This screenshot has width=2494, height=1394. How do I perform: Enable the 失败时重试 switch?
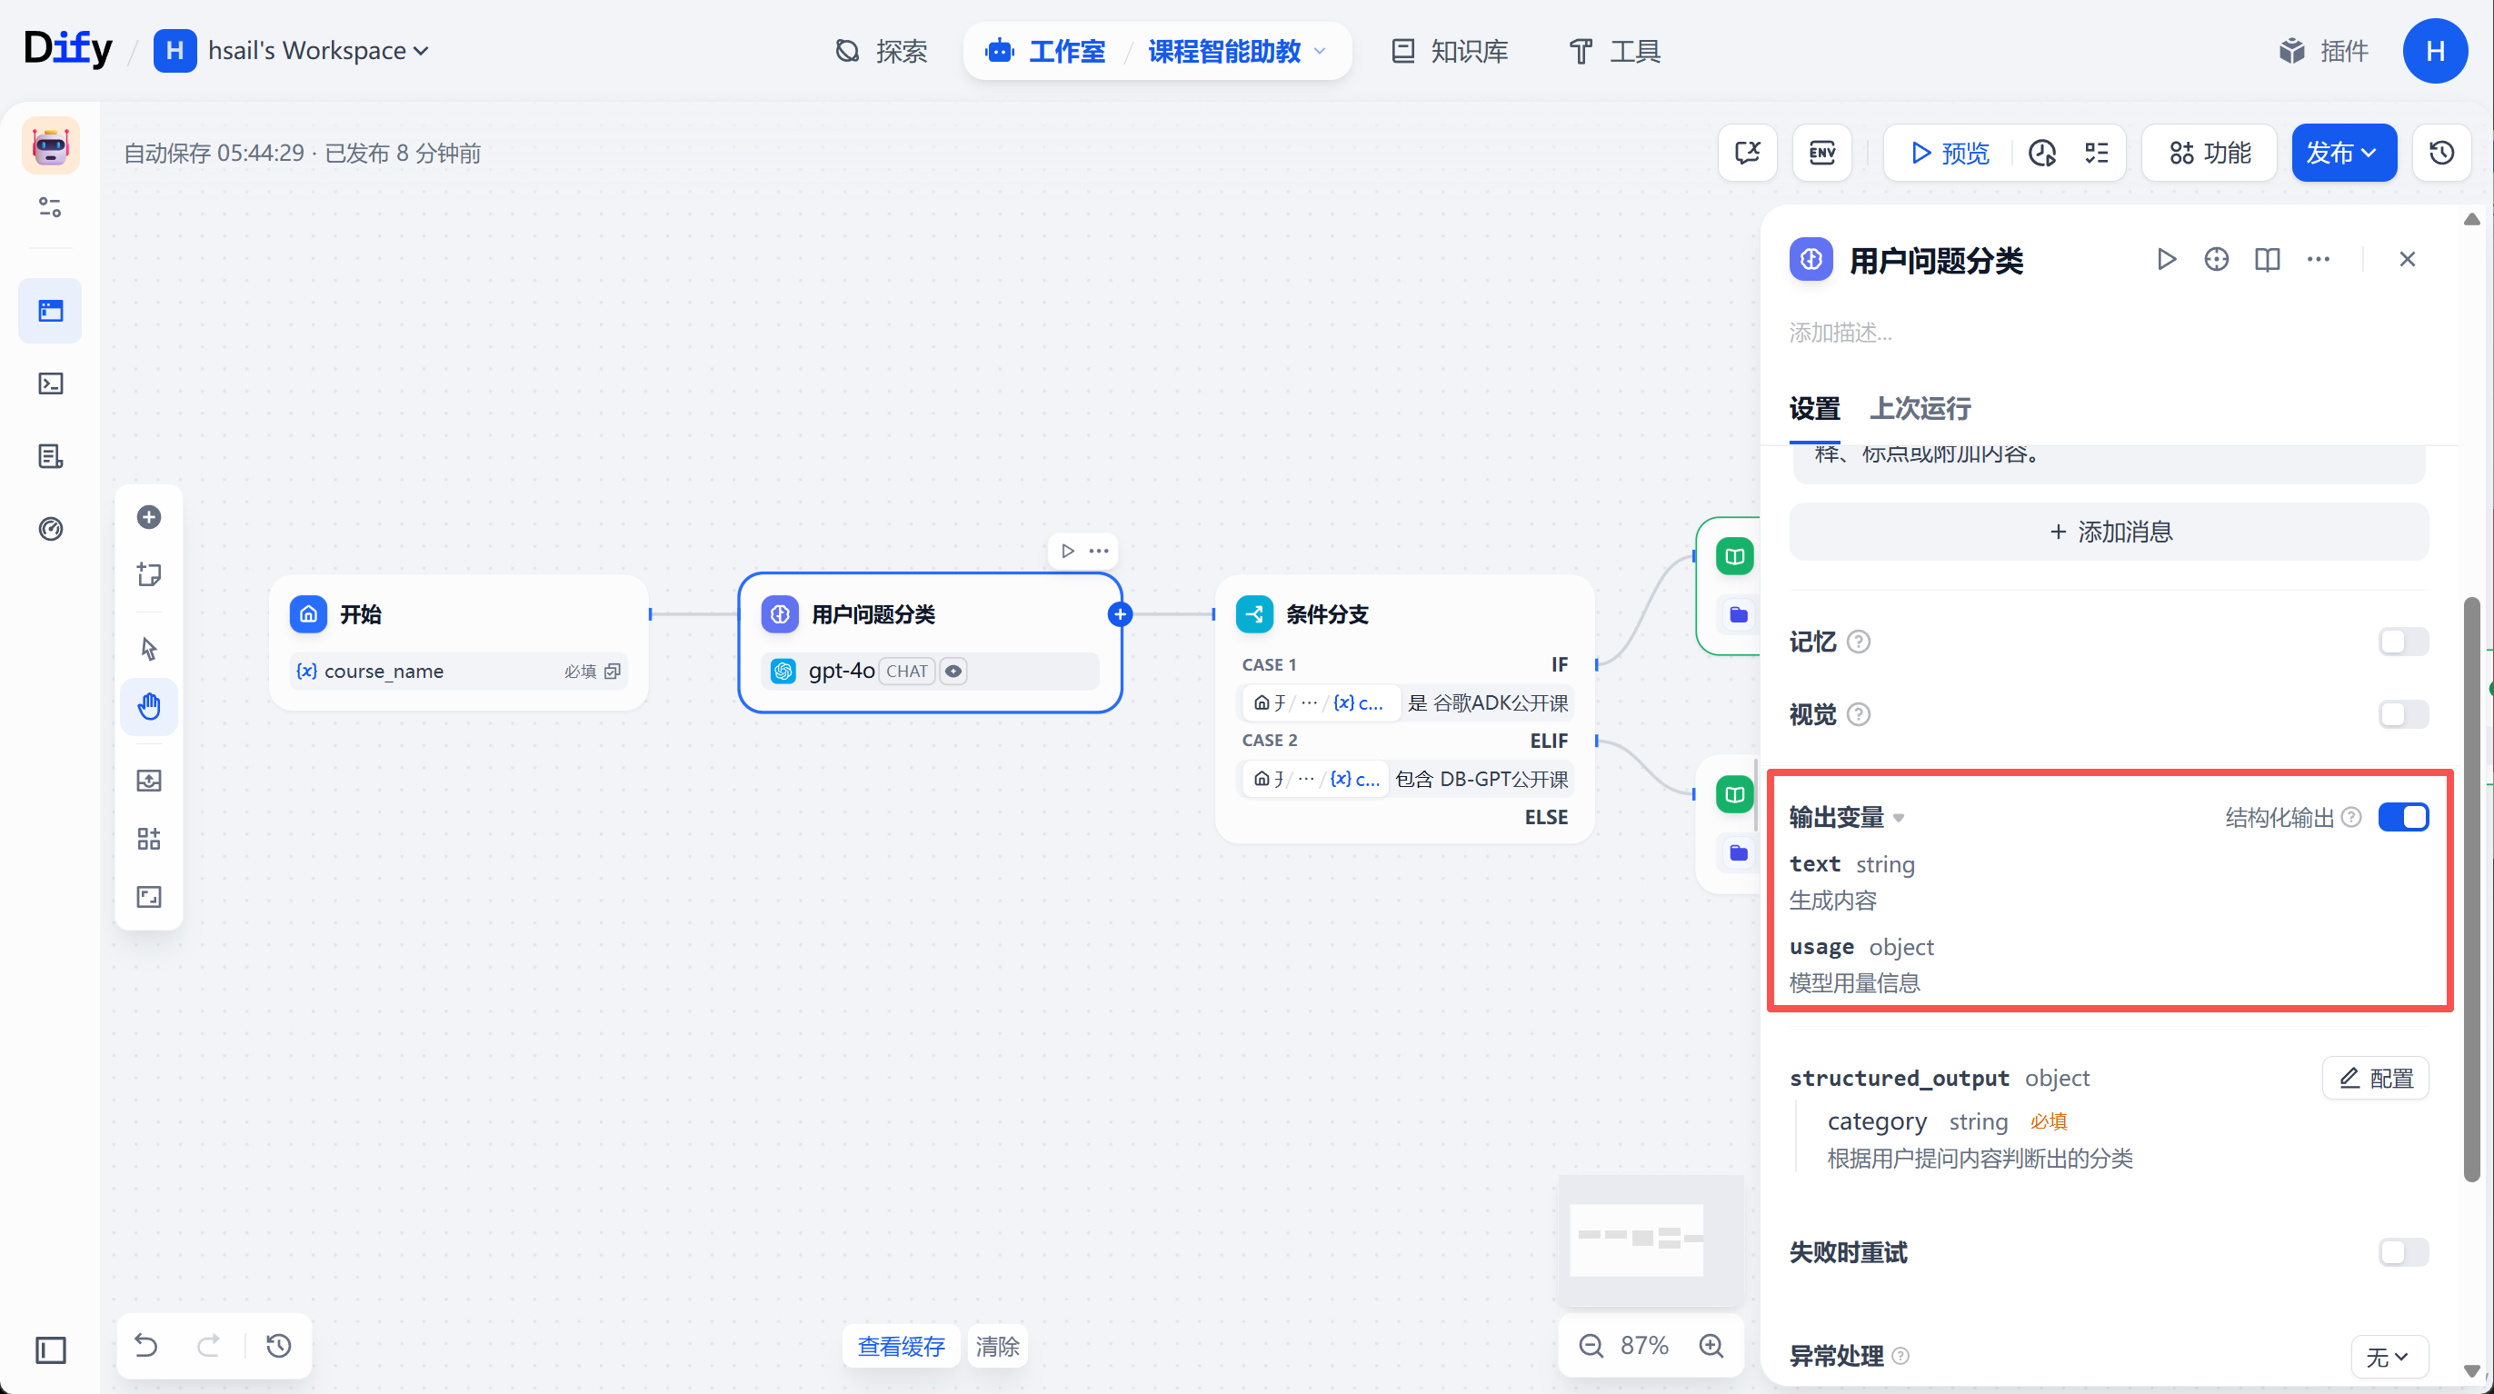click(2403, 1250)
